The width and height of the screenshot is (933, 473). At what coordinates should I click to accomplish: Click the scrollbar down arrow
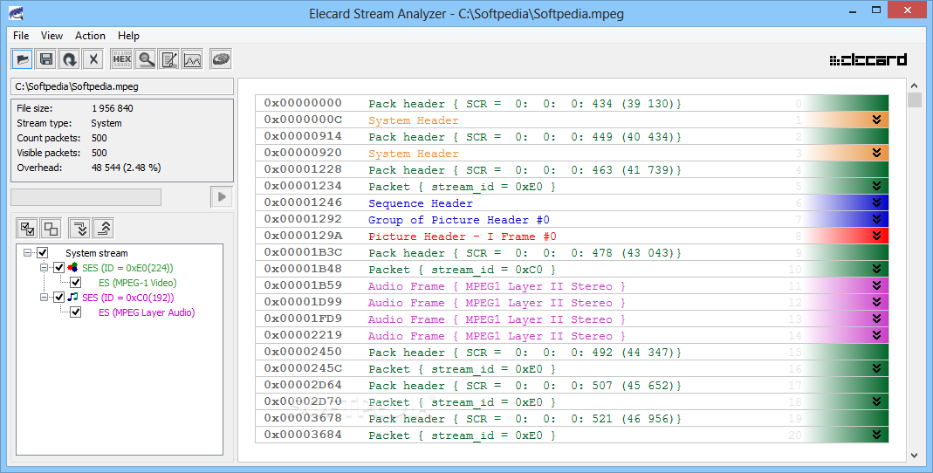[x=915, y=456]
